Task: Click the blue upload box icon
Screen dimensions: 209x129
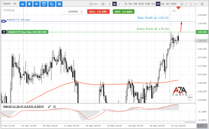Action: pos(44,4)
